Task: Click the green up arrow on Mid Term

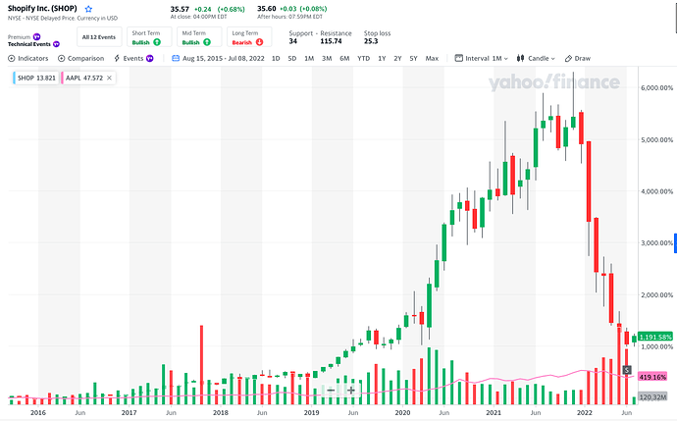Action: pos(207,42)
